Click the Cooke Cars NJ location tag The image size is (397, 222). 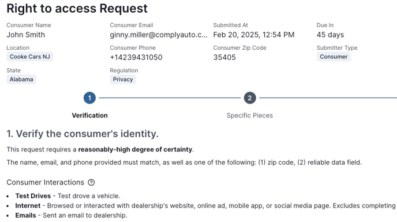pyautogui.click(x=30, y=57)
